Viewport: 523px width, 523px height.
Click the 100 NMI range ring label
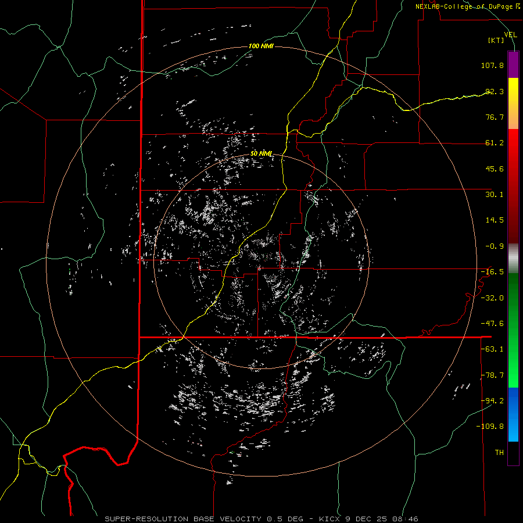tap(261, 46)
